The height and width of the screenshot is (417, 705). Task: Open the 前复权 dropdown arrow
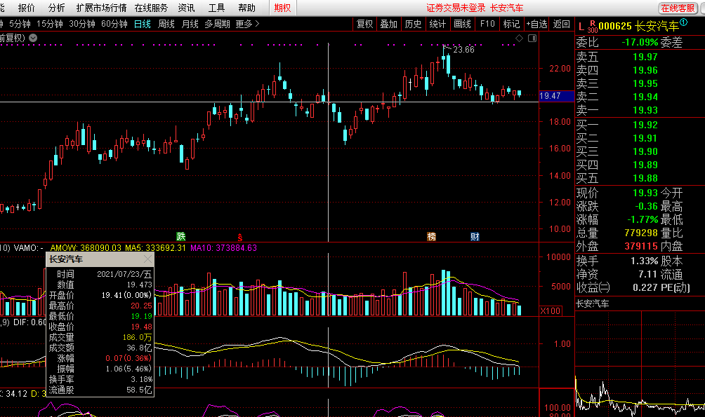[x=33, y=38]
